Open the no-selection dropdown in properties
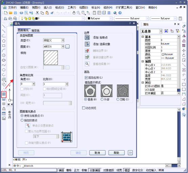 pyautogui.click(x=161, y=31)
